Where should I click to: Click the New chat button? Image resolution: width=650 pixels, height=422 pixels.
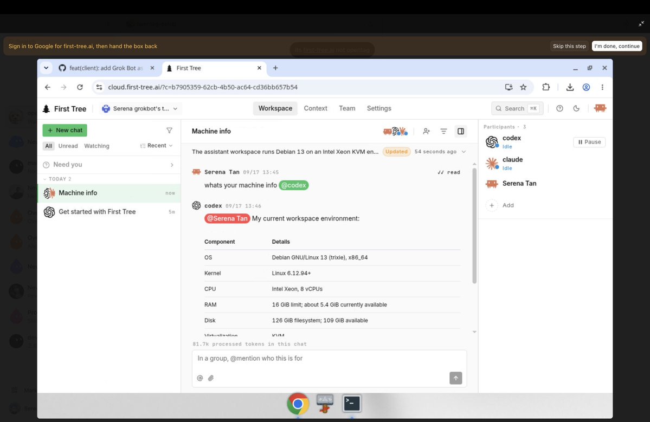pos(65,130)
